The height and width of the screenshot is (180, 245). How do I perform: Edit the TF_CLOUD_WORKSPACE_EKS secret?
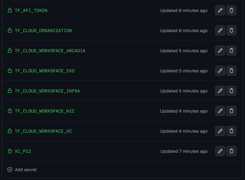(x=220, y=71)
